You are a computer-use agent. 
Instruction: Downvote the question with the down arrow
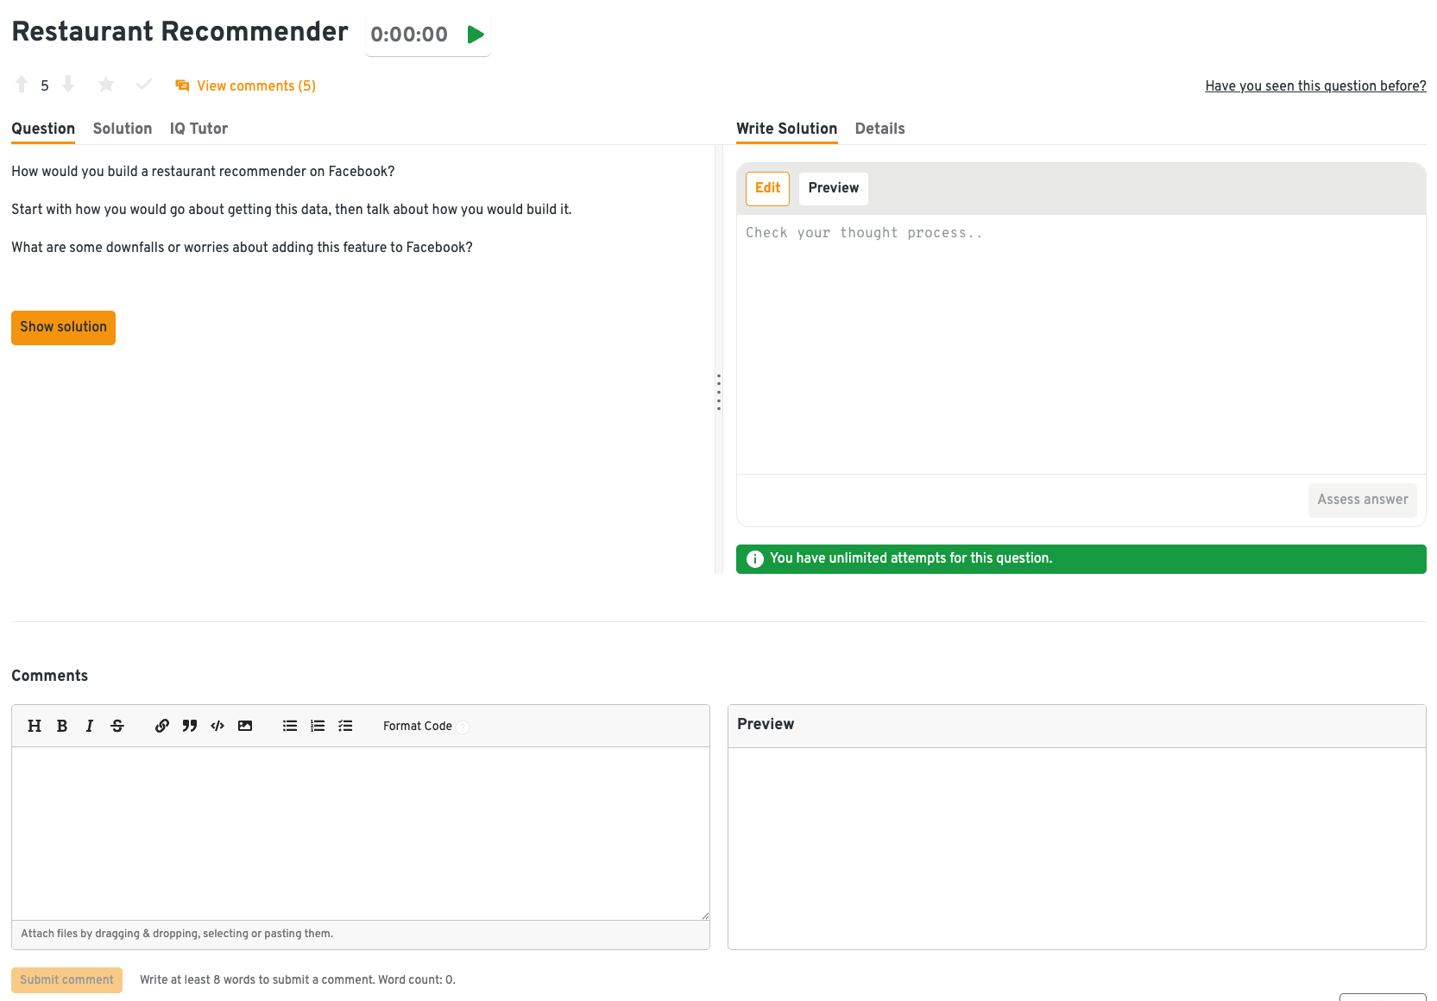coord(68,85)
